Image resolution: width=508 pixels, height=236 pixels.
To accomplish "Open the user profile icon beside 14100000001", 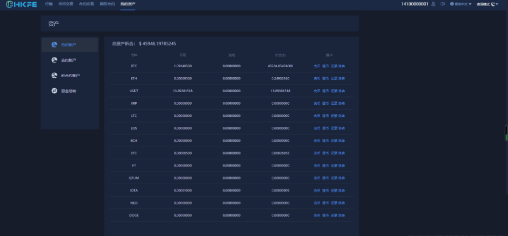I will pyautogui.click(x=433, y=4).
